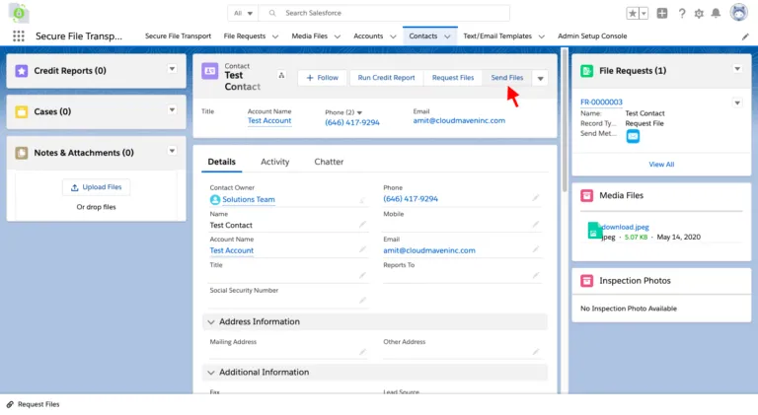Expand the Accounts tab chevron
Viewport: 758px width, 415px height.
tap(393, 36)
